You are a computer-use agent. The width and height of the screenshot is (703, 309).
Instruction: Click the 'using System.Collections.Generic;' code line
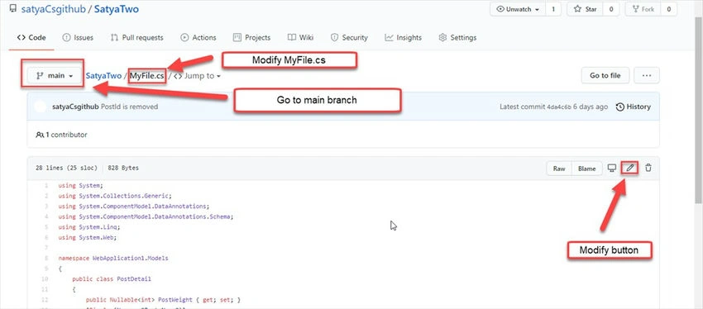[x=115, y=196]
